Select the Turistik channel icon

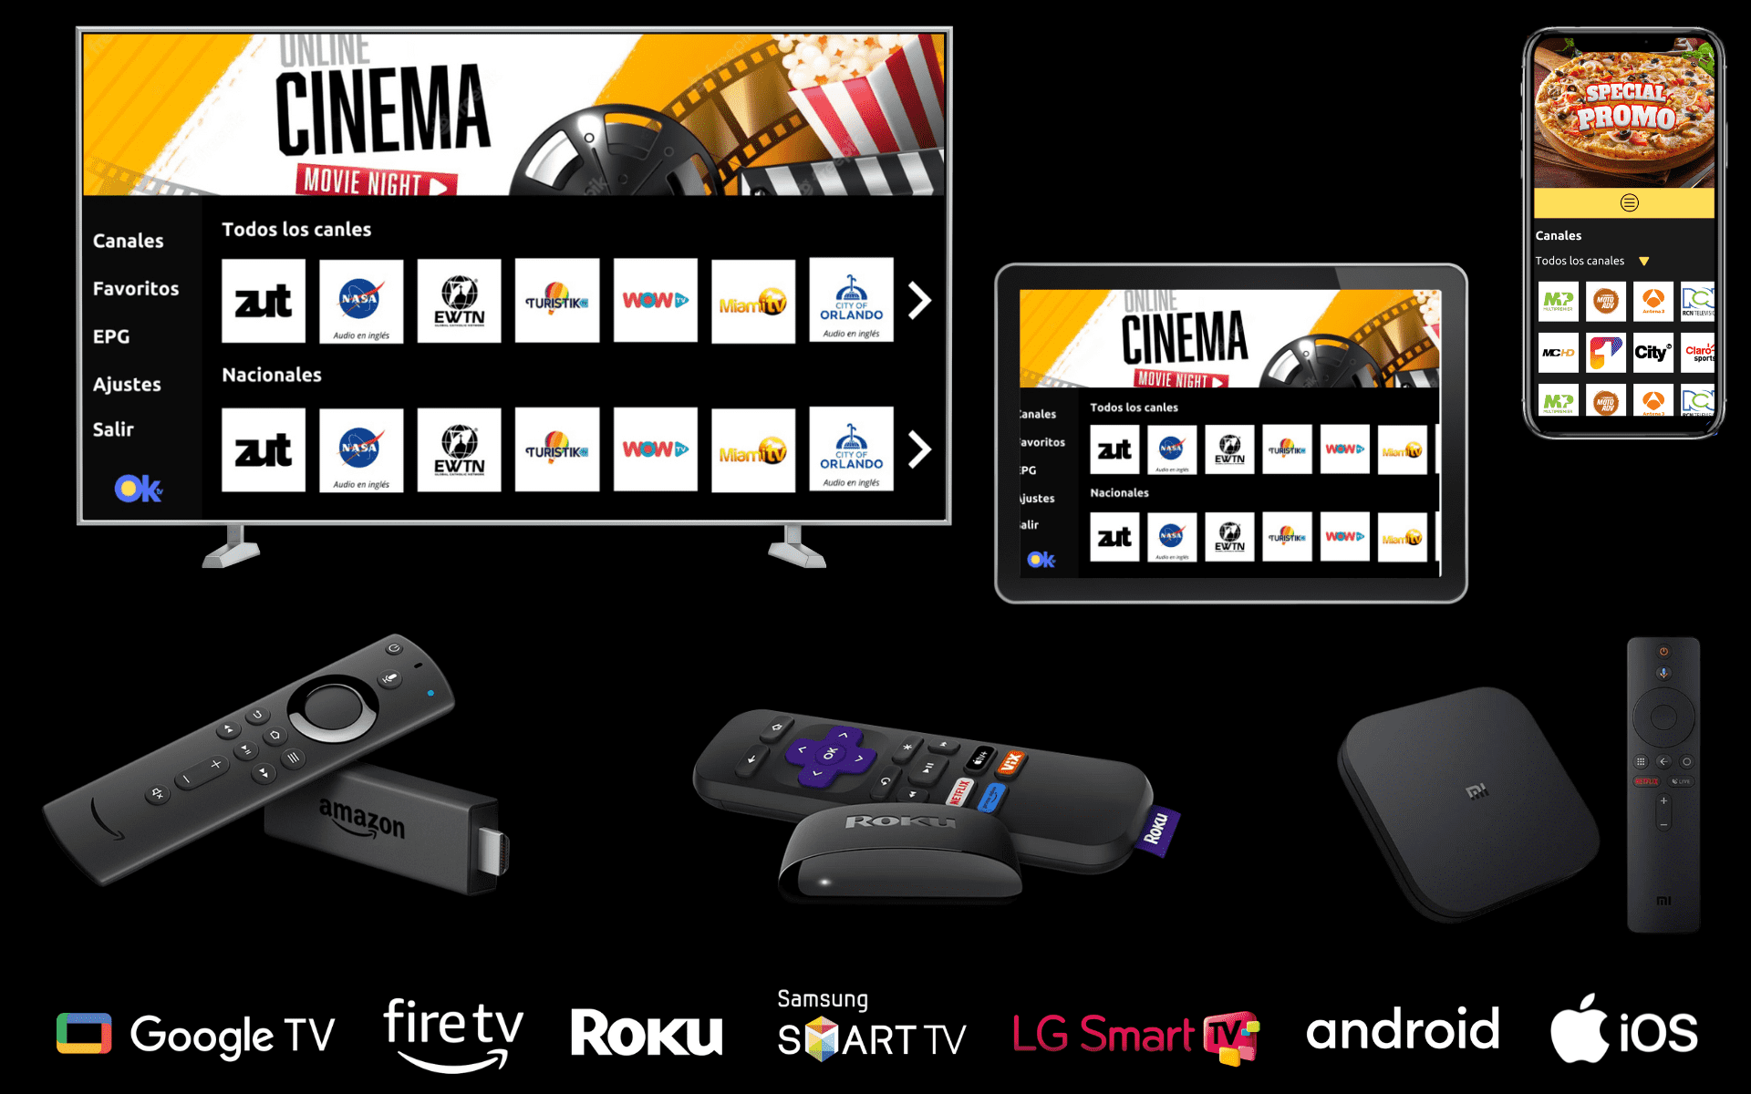point(560,300)
